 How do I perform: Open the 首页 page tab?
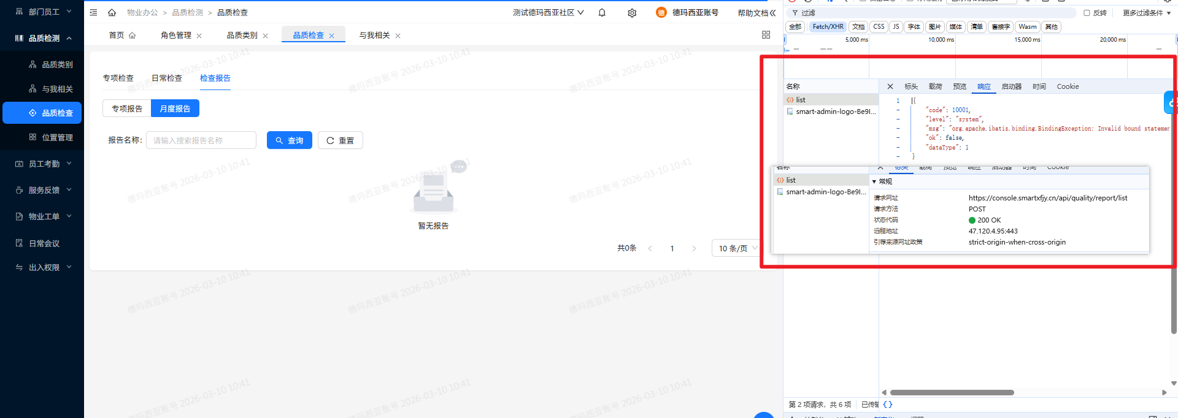pos(122,36)
